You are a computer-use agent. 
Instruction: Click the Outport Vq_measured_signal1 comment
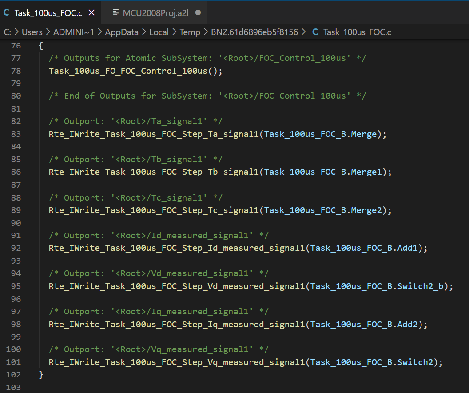pyautogui.click(x=159, y=349)
